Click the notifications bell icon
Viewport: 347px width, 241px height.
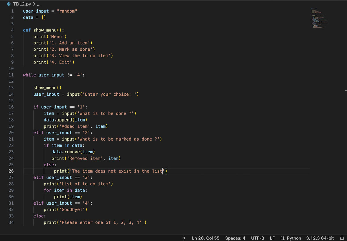[x=342, y=238]
